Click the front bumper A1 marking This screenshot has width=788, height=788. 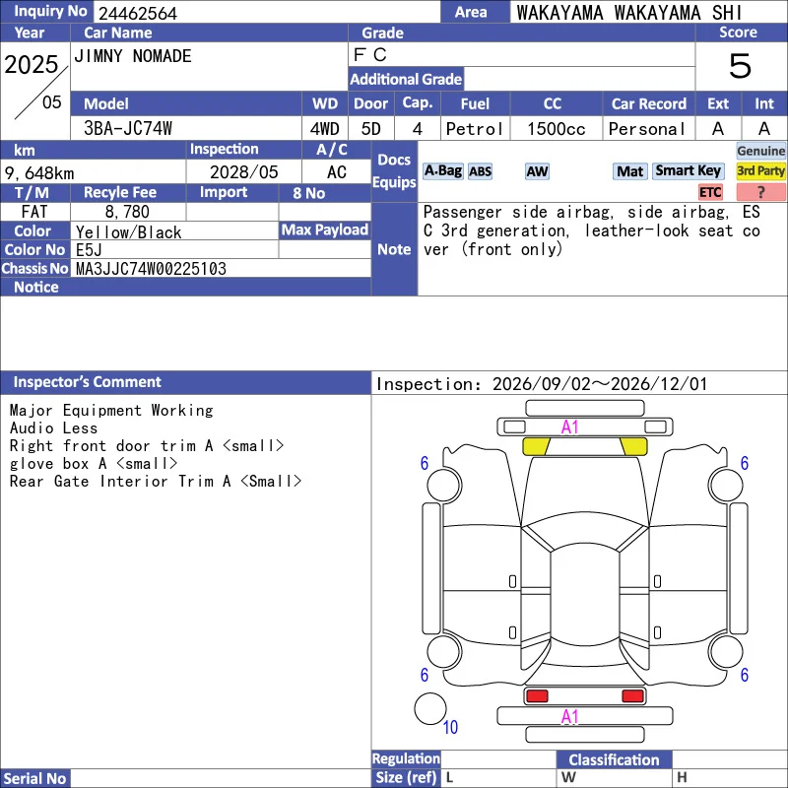(x=570, y=427)
